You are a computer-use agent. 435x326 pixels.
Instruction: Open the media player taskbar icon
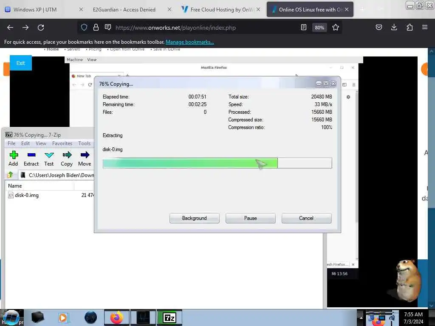point(64,318)
